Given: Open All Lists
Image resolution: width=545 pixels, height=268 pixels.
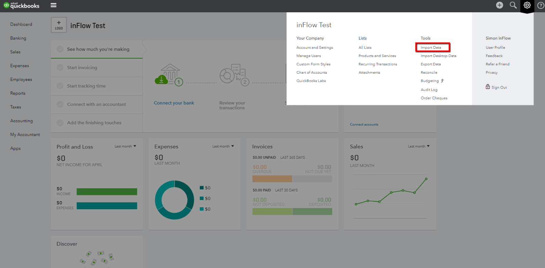Looking at the screenshot, I should point(365,47).
